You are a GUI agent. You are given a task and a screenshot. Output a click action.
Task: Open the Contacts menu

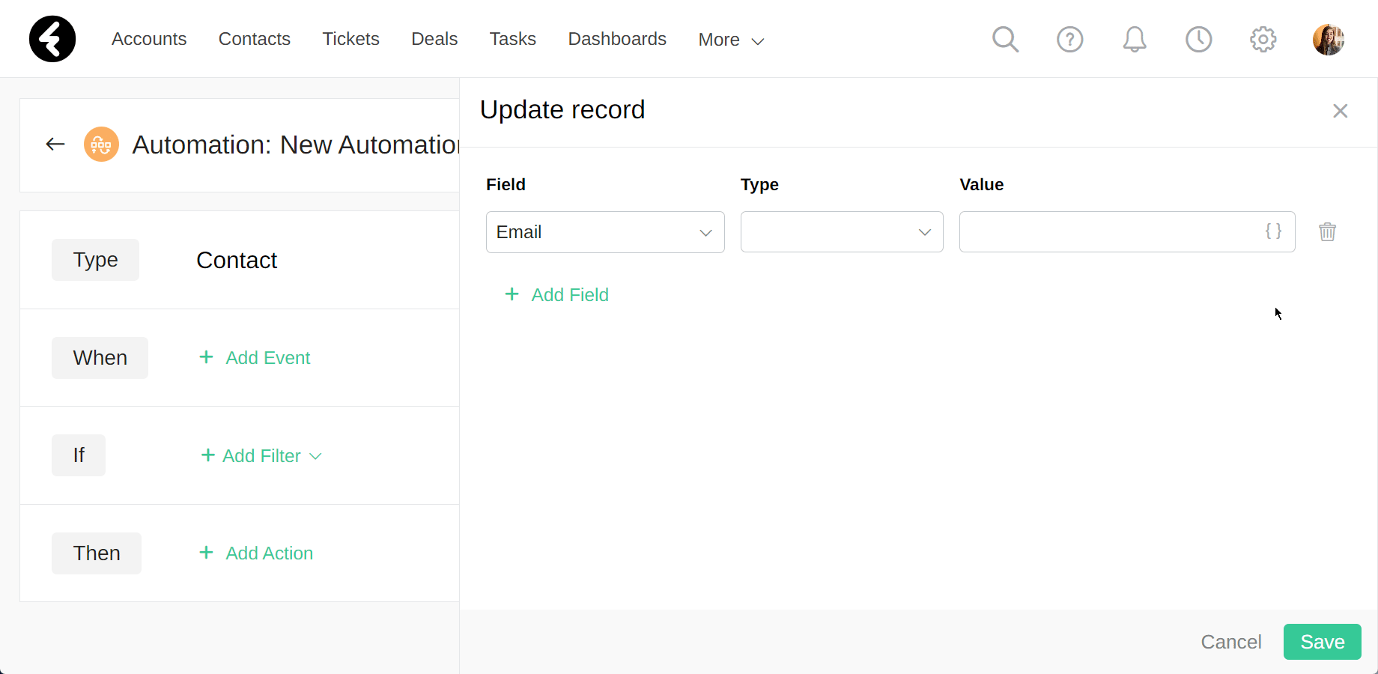pos(255,39)
